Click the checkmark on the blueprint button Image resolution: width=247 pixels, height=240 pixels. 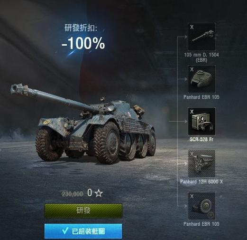click(x=65, y=231)
